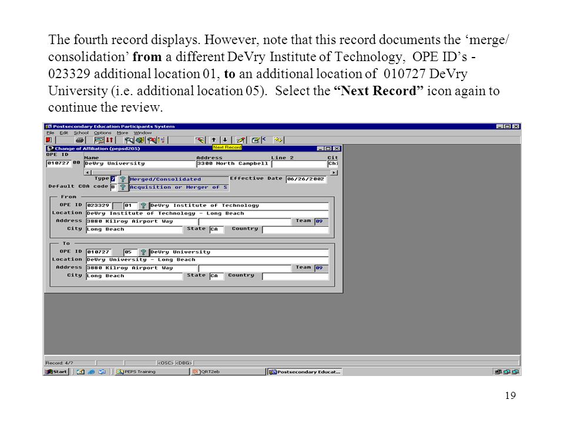The height and width of the screenshot is (423, 564).
Task: Click the Name field DeVry University
Action: (x=140, y=164)
